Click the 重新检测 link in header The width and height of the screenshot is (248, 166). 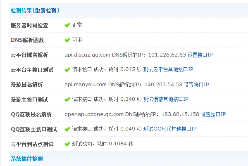tap(45, 11)
